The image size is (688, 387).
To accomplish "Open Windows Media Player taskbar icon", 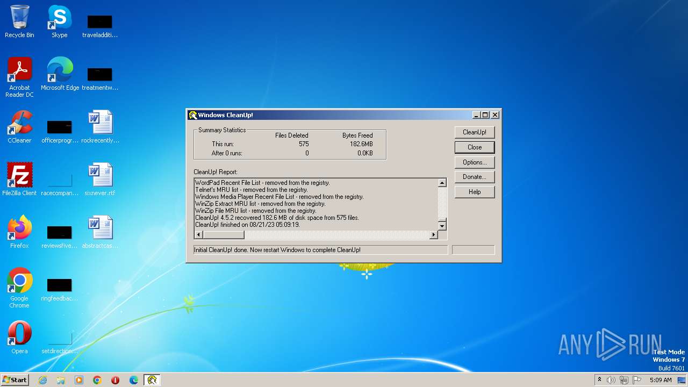I will 79,380.
